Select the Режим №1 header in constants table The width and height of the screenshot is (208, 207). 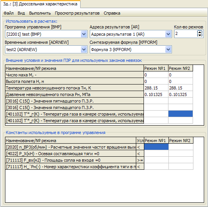(156, 141)
